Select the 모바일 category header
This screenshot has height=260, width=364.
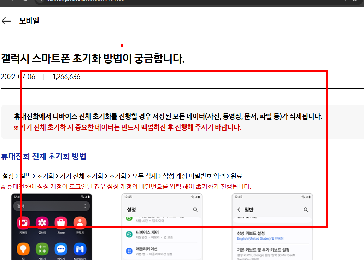pos(30,20)
